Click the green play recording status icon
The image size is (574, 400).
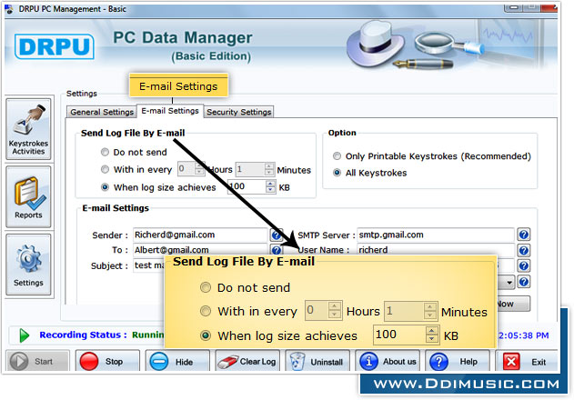coord(25,335)
